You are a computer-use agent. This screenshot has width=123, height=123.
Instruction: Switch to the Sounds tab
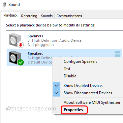(x=47, y=16)
